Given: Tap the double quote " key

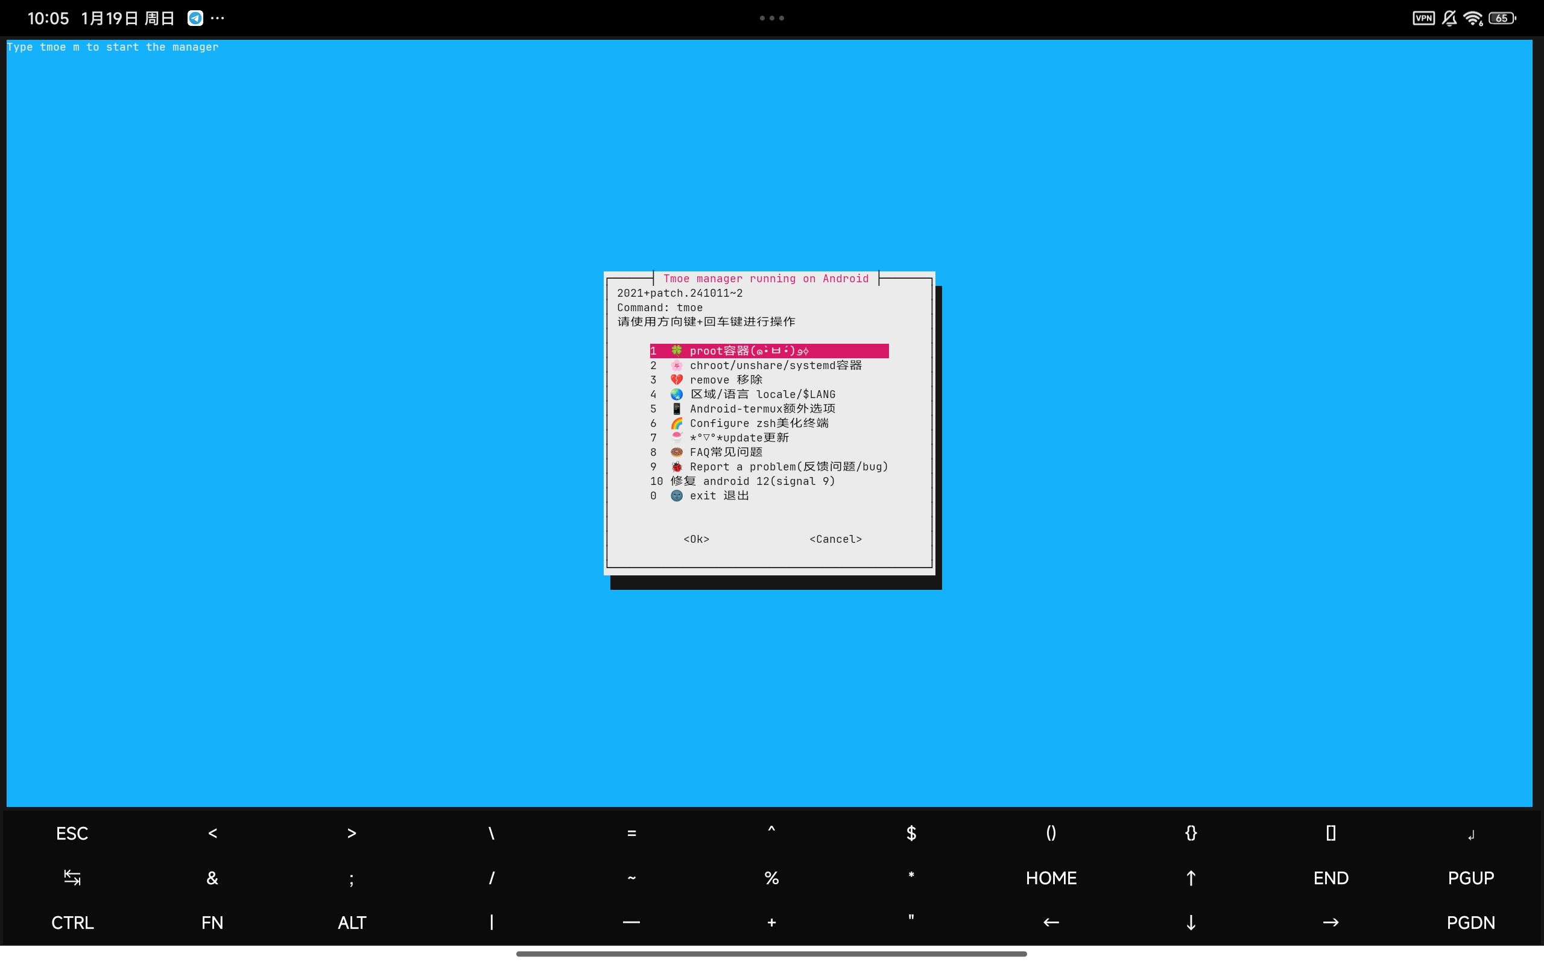Looking at the screenshot, I should pyautogui.click(x=911, y=918).
